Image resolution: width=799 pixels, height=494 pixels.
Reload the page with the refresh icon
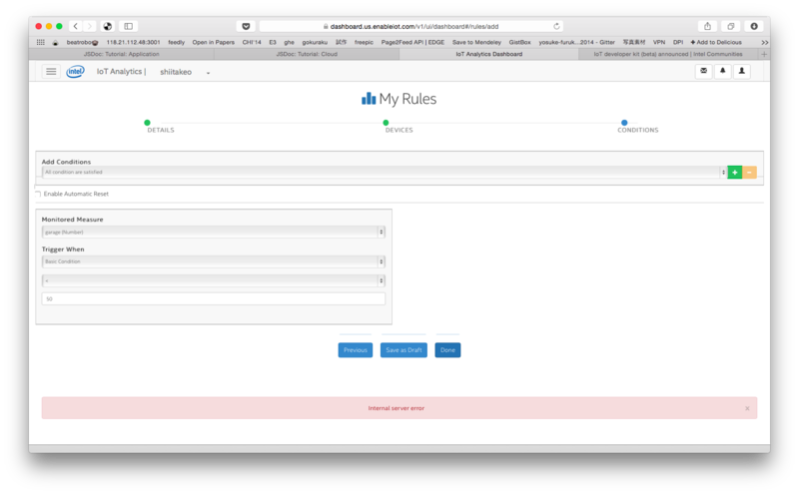click(556, 26)
